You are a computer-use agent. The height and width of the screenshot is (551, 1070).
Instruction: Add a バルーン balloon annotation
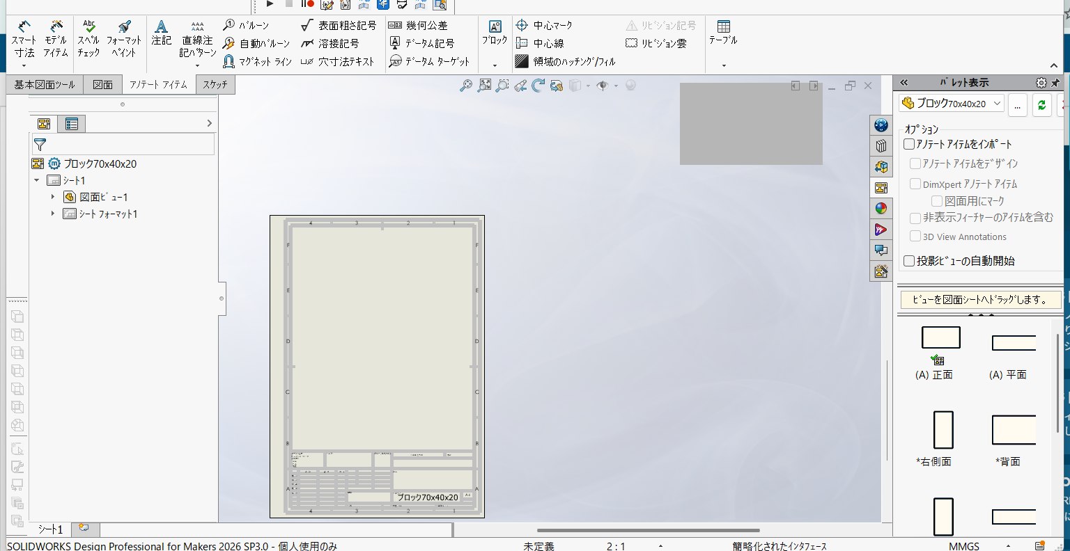pos(246,25)
